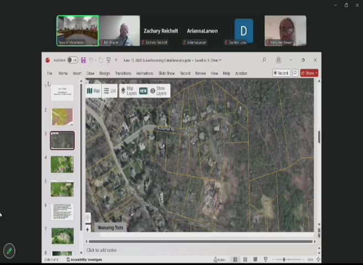Image resolution: width=363 pixels, height=265 pixels.
Task: Click the accessibility checker icon
Action: (68, 259)
